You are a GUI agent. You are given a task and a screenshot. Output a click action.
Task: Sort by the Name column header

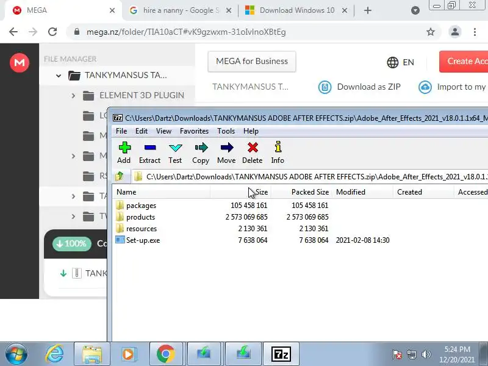click(161, 192)
